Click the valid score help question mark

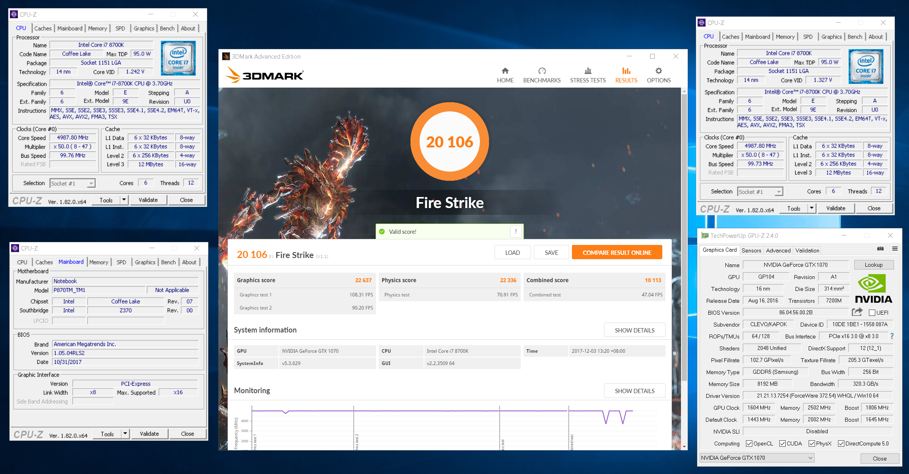516,231
